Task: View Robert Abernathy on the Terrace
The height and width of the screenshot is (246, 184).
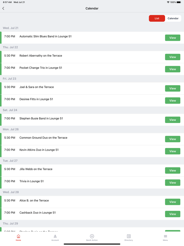Action: [172, 57]
